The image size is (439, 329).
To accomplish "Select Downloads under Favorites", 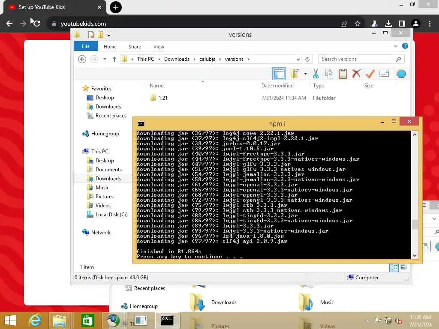I will coord(108,107).
